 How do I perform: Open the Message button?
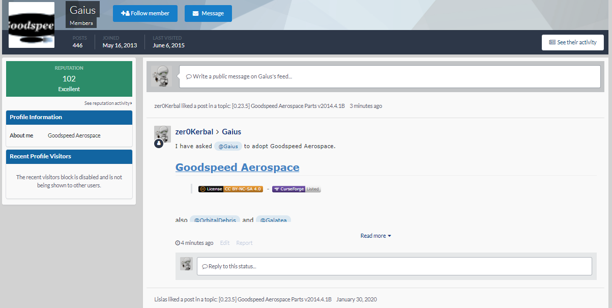pos(208,13)
